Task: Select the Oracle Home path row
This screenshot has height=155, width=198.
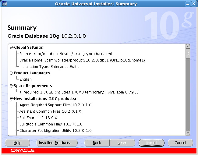Action: [82, 60]
